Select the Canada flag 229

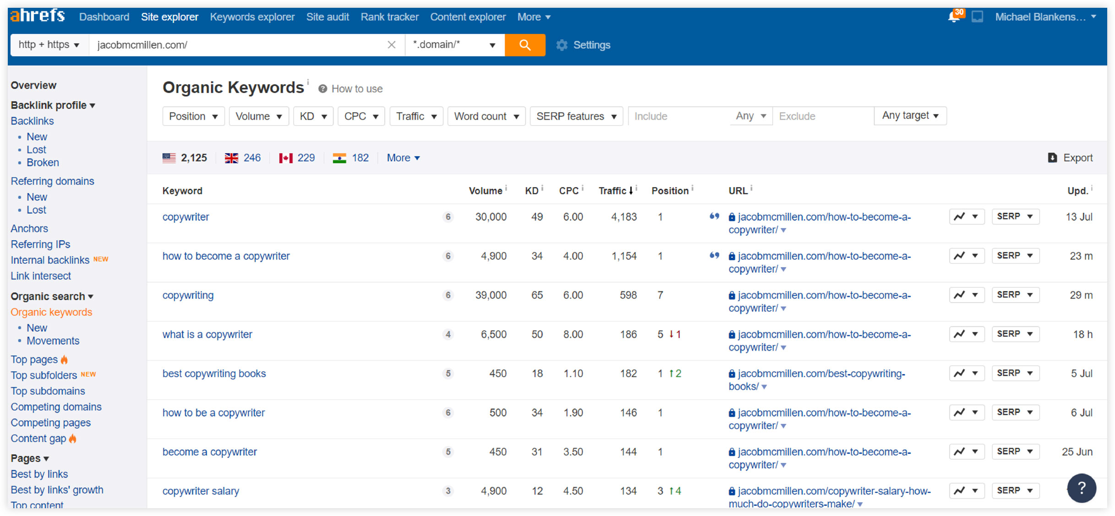(x=297, y=158)
